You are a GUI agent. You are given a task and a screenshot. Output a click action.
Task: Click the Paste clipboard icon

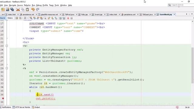pos(28,9)
